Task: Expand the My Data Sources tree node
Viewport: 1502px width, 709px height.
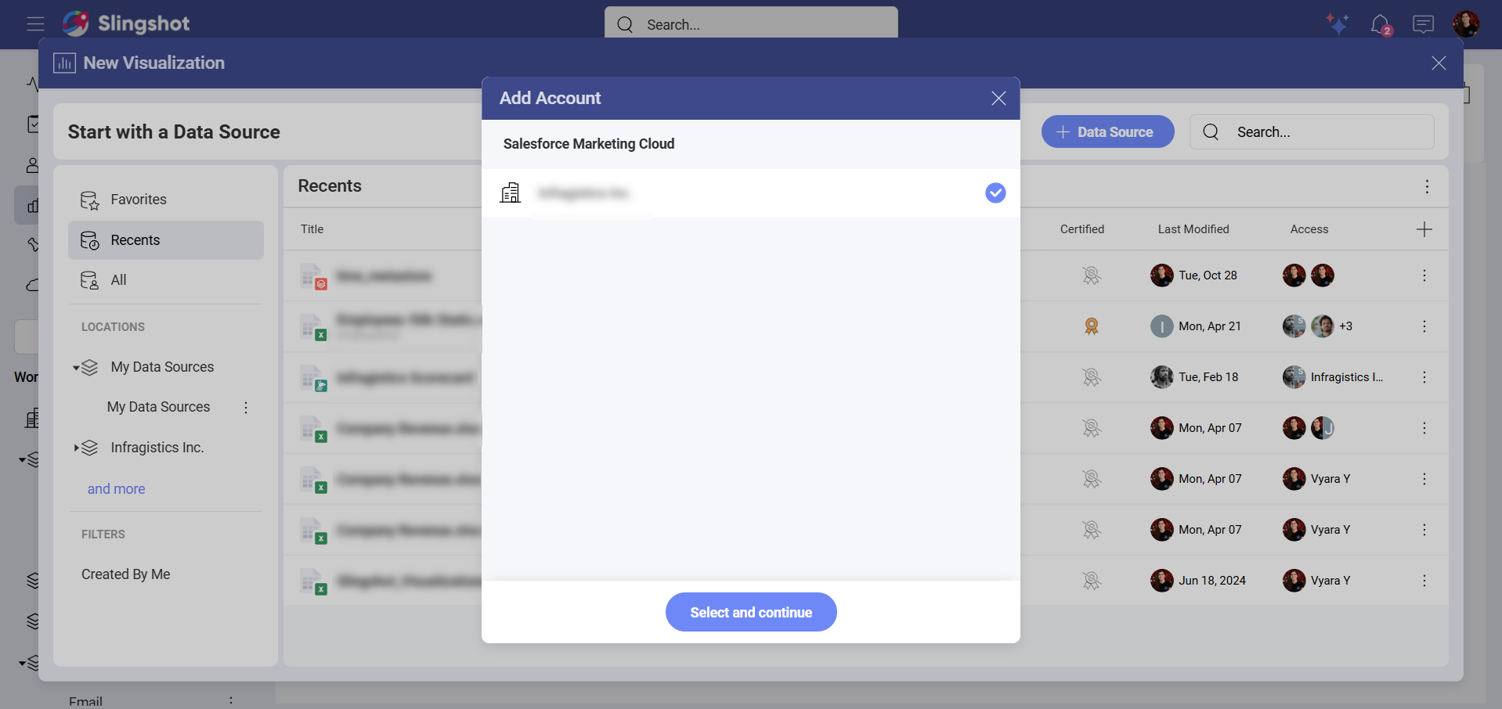Action: tap(76, 367)
